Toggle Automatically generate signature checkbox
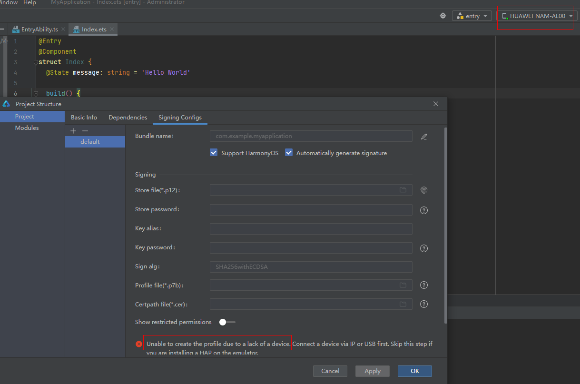Screen dimensions: 580x384 point(289,153)
